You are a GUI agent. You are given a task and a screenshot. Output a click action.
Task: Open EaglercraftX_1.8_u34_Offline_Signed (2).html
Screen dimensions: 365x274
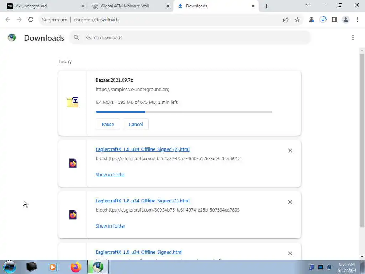pos(143,149)
